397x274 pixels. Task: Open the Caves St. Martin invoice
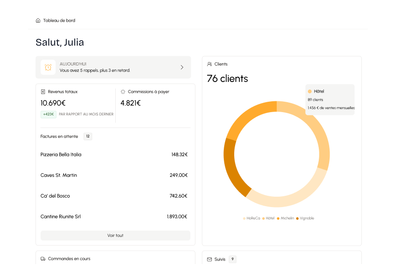[114, 175]
